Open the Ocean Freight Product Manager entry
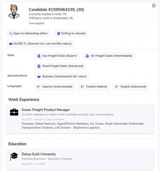Image resolution: width=160 pixels, height=171 pixels. (x=46, y=110)
